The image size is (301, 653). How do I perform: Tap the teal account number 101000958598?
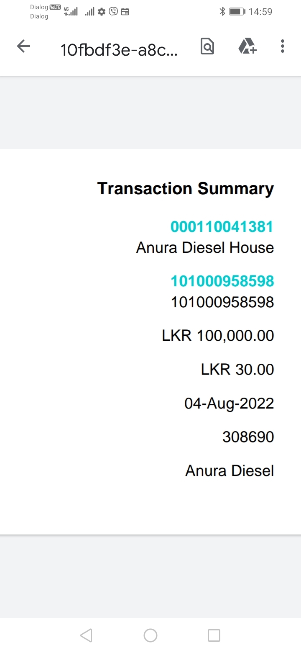click(222, 281)
